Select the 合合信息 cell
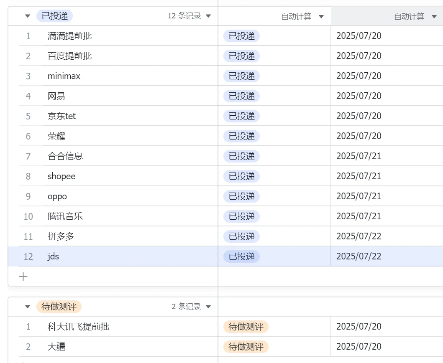The width and height of the screenshot is (443, 363). coord(130,156)
